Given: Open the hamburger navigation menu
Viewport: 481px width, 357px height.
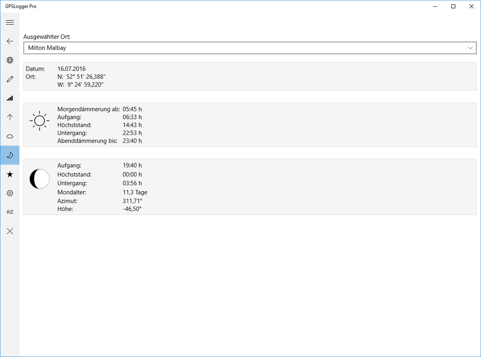Looking at the screenshot, I should pyautogui.click(x=10, y=22).
